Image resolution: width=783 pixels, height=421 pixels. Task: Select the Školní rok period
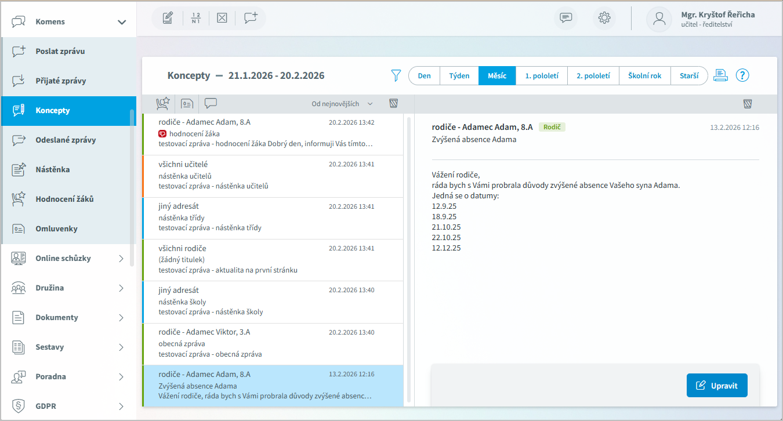(644, 76)
